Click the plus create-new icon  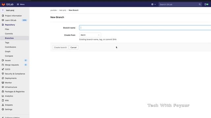(x=152, y=4)
